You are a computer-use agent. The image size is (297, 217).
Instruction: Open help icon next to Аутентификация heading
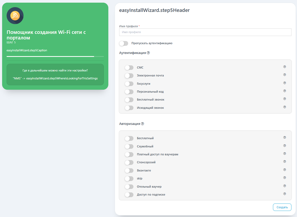point(148,53)
